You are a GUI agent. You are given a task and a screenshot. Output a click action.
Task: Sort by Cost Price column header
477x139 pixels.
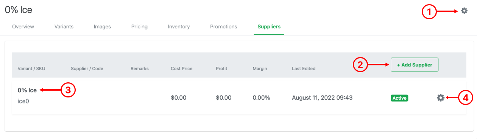[x=182, y=69]
